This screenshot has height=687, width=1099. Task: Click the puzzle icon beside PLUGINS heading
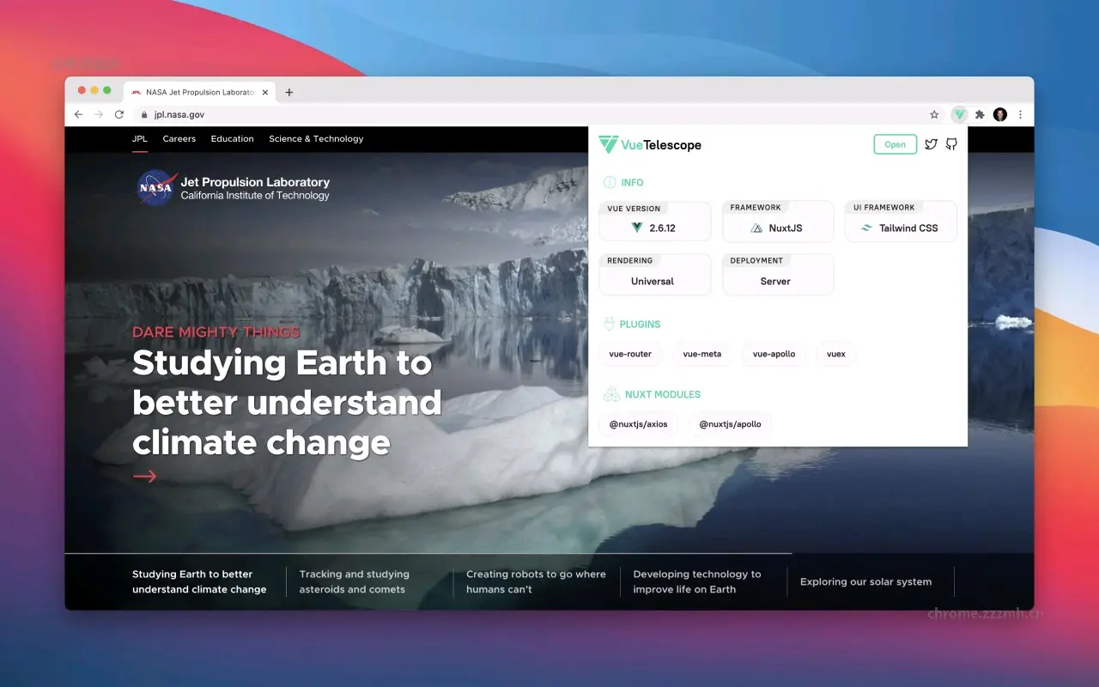pos(611,324)
